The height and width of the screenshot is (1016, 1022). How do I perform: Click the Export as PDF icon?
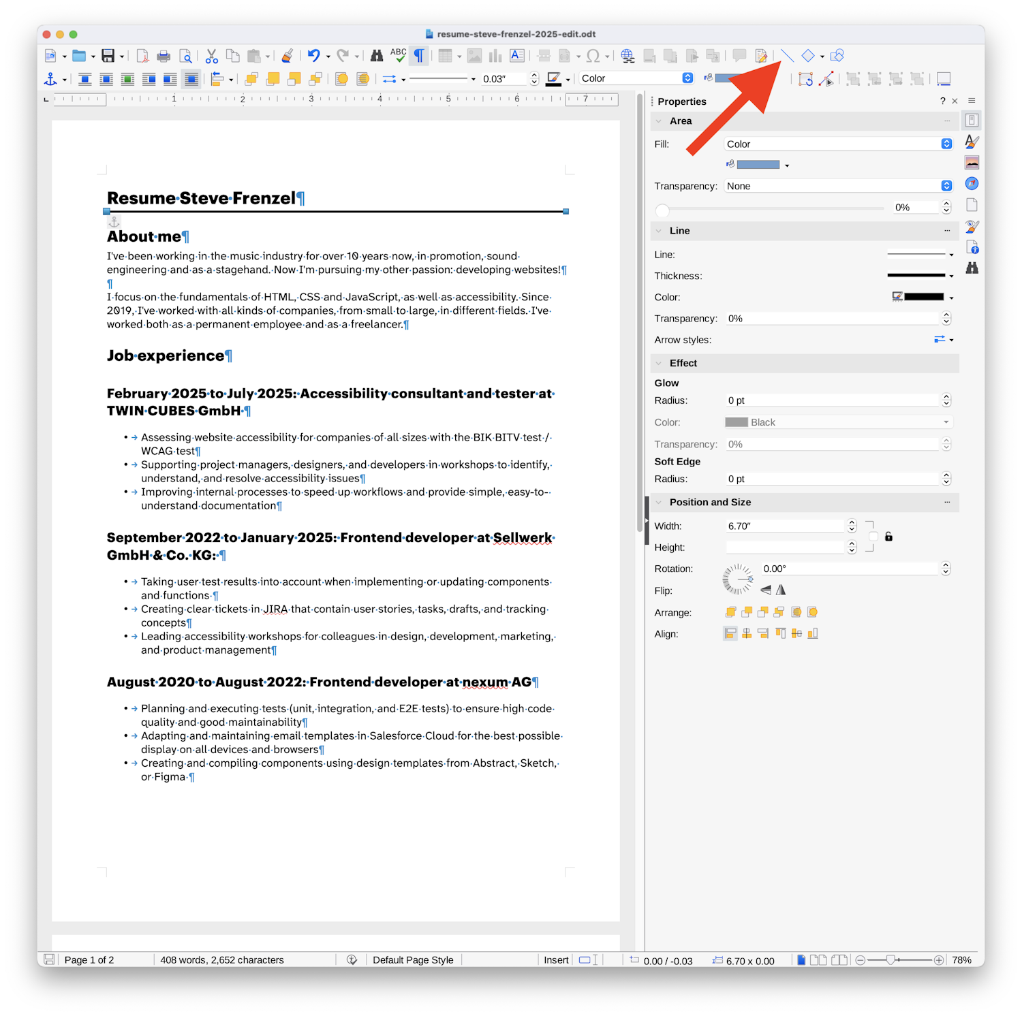tap(142, 56)
